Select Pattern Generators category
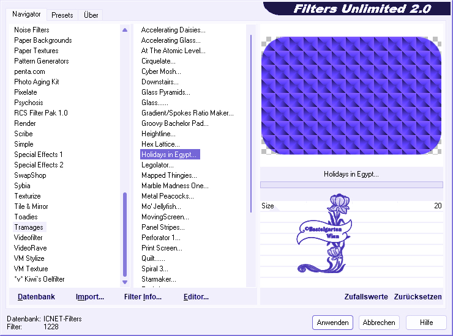 coord(42,61)
